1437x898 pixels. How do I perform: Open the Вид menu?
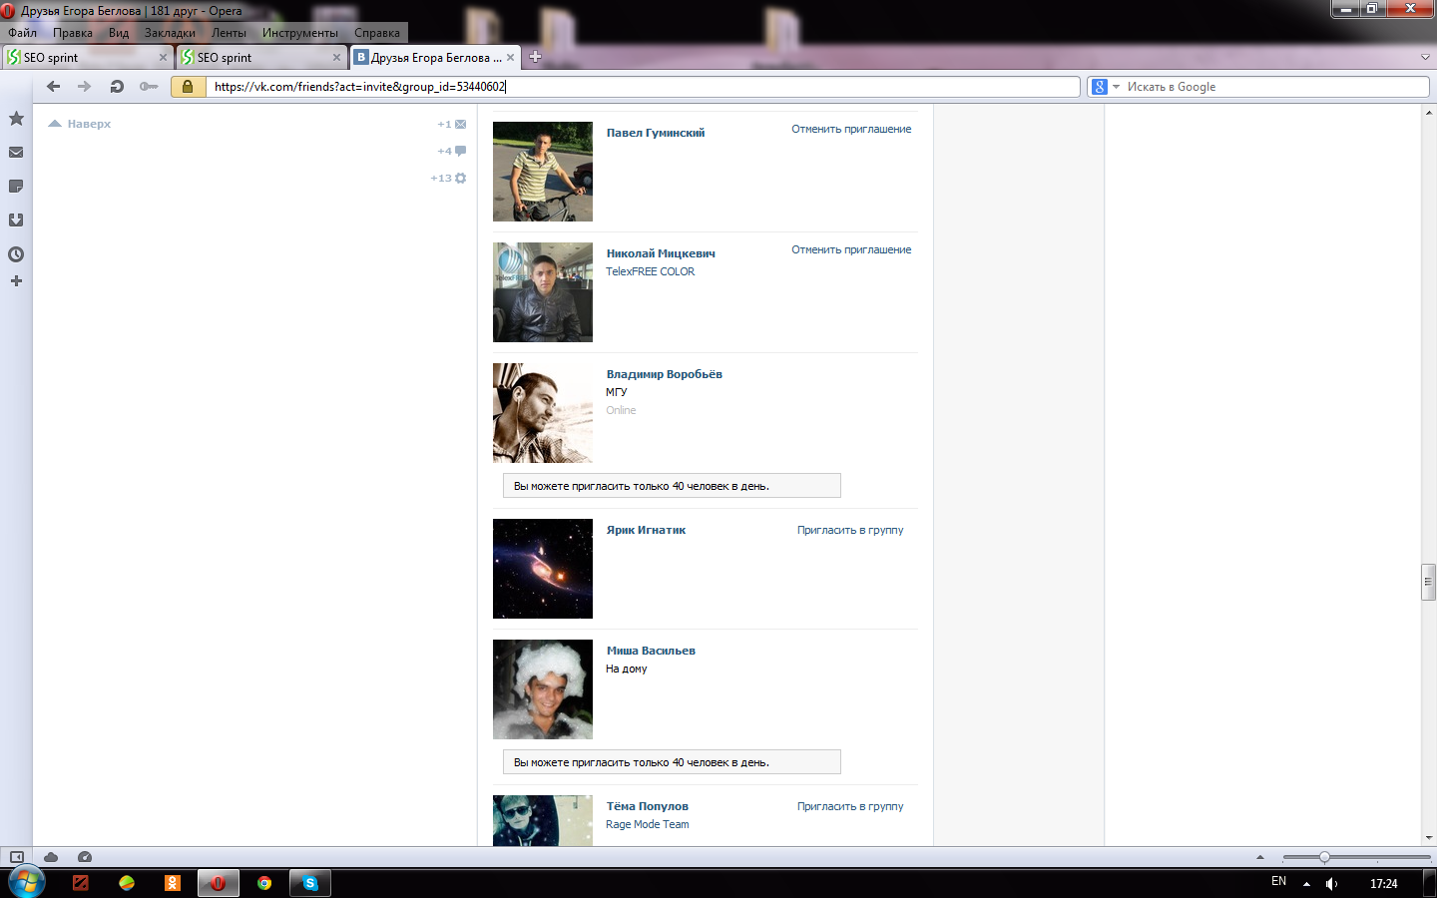tap(119, 33)
